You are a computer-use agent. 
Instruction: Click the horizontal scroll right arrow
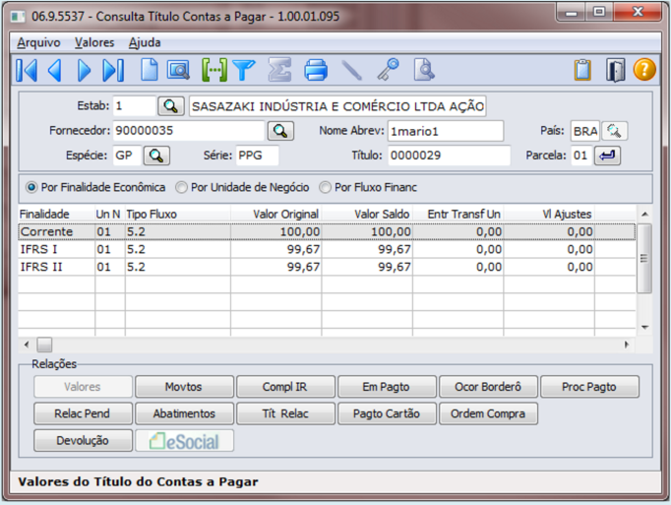[x=627, y=345]
